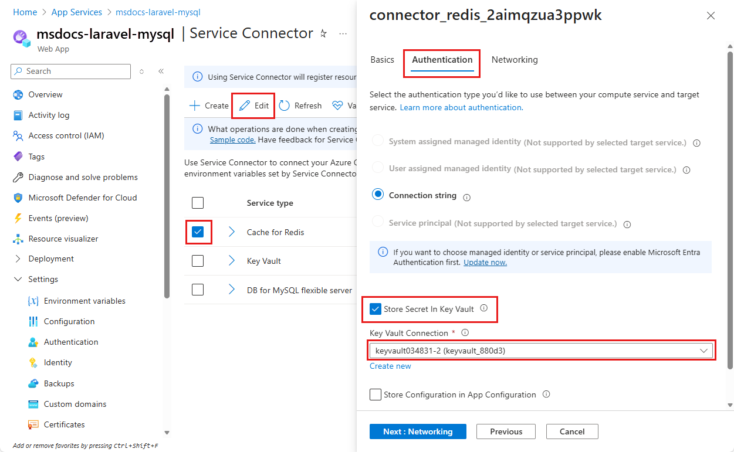Click info icon beside Store Configuration in App Configuration
734x452 pixels.
[546, 394]
